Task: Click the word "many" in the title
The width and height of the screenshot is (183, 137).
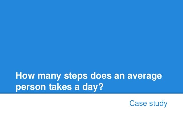Action: [x=49, y=76]
